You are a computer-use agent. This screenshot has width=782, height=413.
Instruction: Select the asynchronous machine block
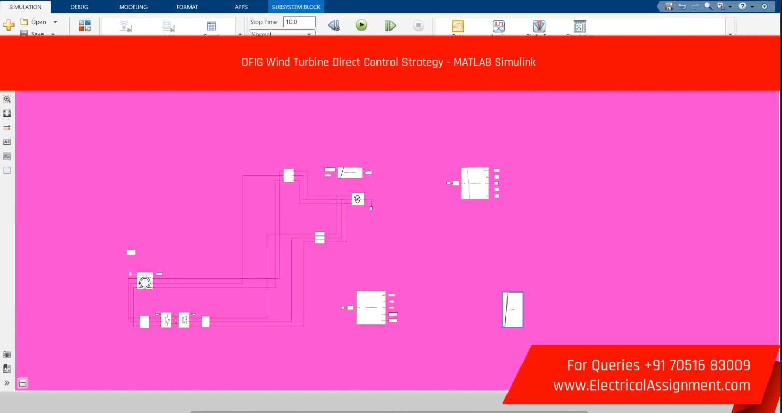(x=145, y=282)
